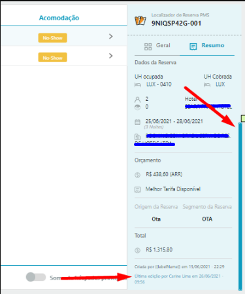Screen dimensions: 245x294
Task: Click the R$ 438,60 (ARR) value
Action: (x=164, y=174)
